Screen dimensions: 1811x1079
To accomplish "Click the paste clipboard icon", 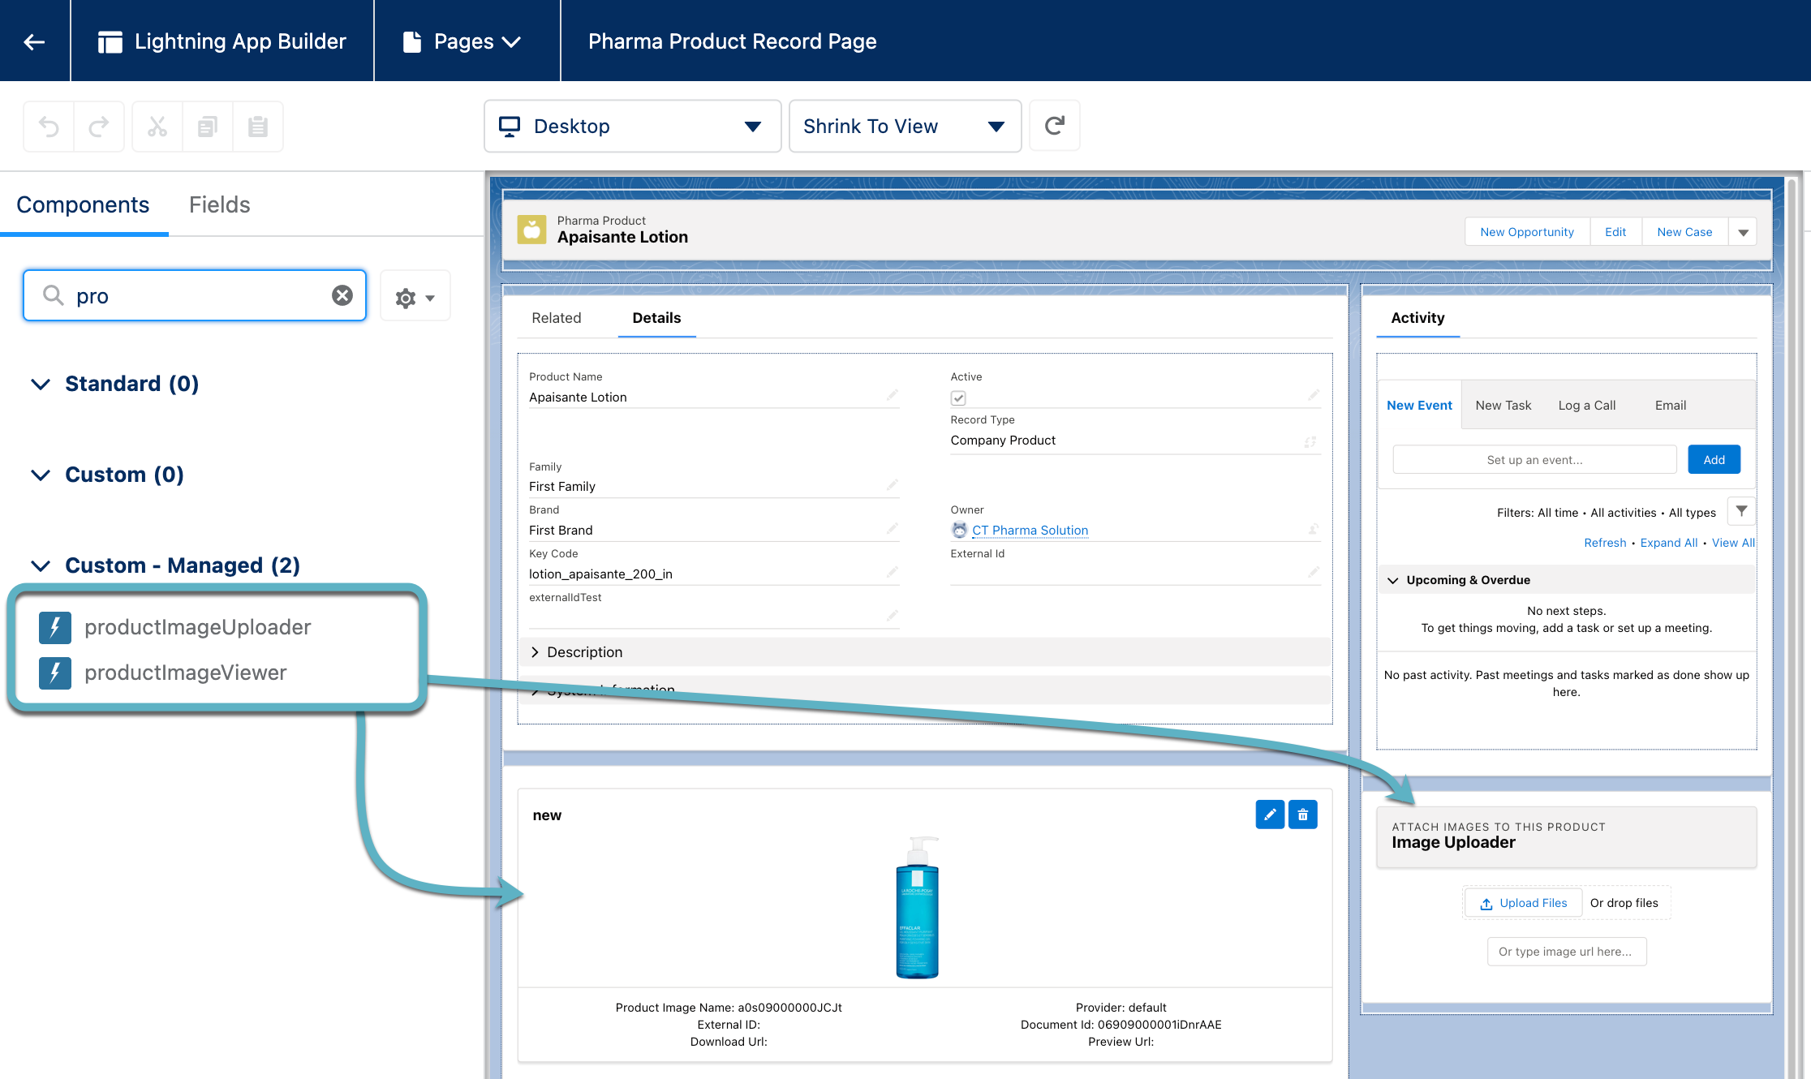I will click(x=258, y=127).
